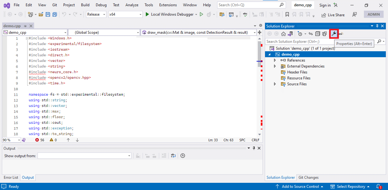Select Resource Files in Solution Explorer
This screenshot has width=388, height=190.
point(299,78)
